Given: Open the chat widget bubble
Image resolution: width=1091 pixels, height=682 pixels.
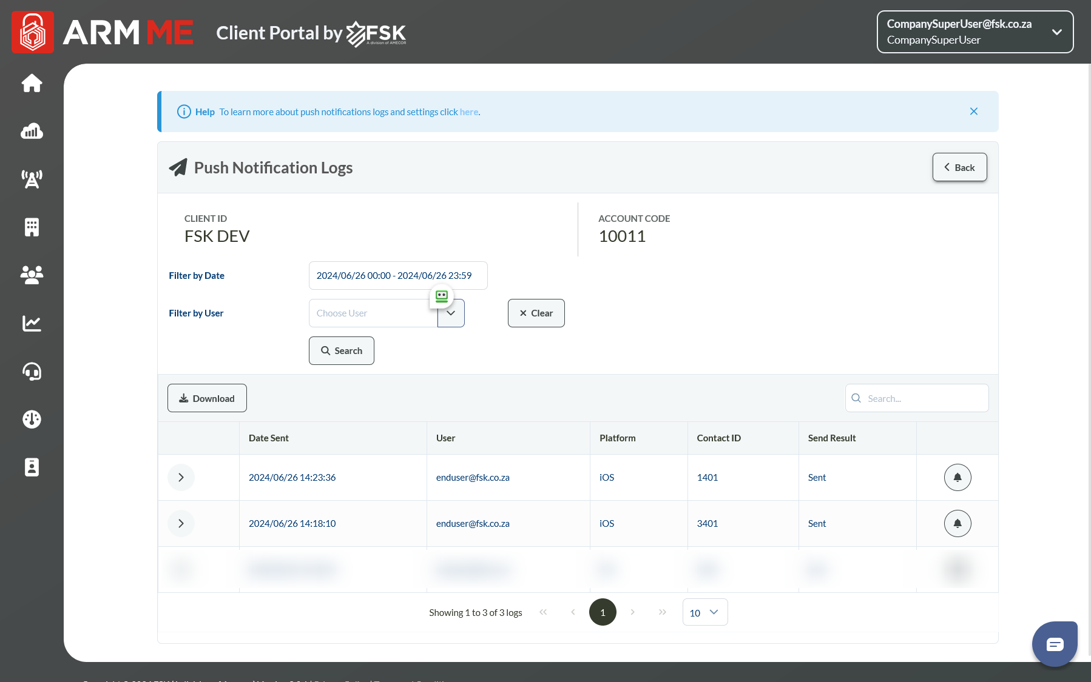Looking at the screenshot, I should click(1055, 644).
